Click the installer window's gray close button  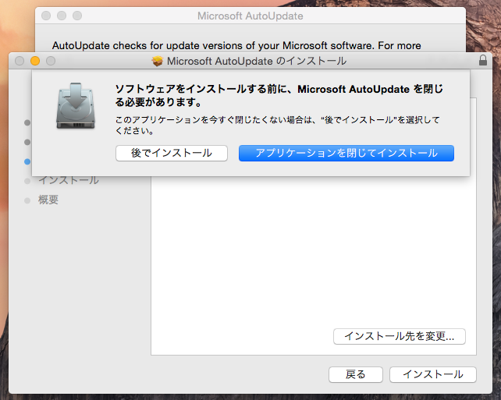click(20, 61)
